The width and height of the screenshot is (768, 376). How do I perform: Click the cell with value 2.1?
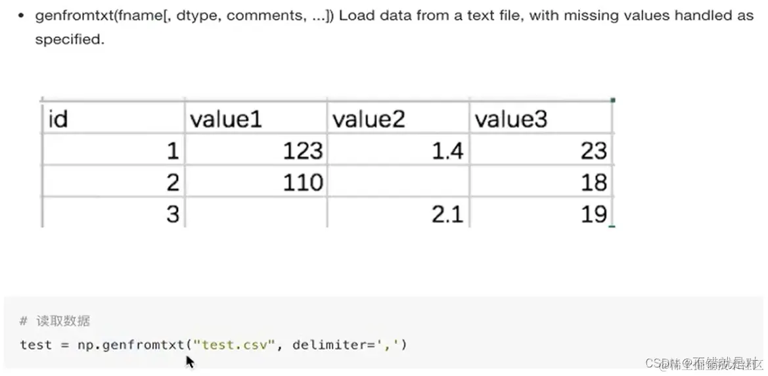[x=398, y=213]
